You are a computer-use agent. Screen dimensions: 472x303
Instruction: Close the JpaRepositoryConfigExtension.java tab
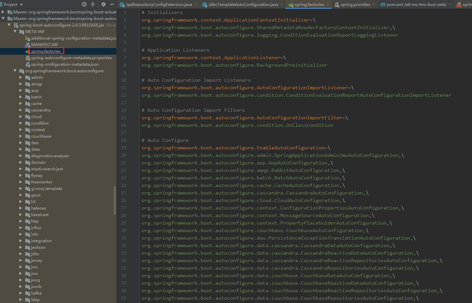pyautogui.click(x=196, y=5)
